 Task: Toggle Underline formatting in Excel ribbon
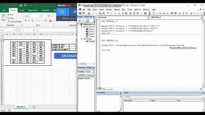[32, 20]
